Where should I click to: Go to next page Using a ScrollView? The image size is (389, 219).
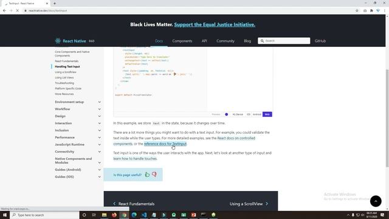249,204
